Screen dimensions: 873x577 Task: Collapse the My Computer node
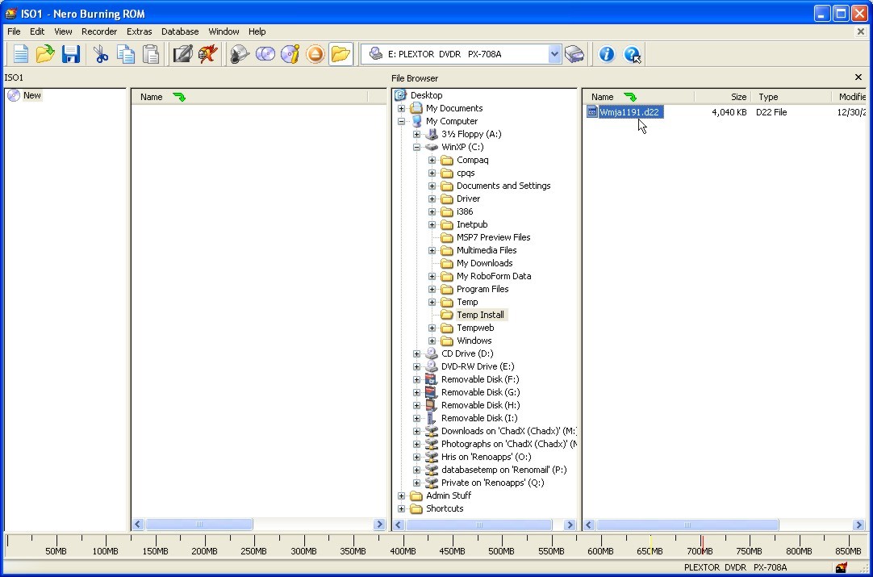tap(401, 121)
